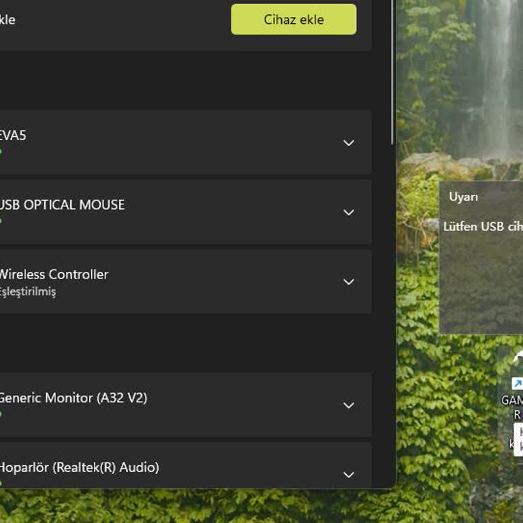
Task: Click the Eşleştirilmiş status text
Action: tap(27, 291)
